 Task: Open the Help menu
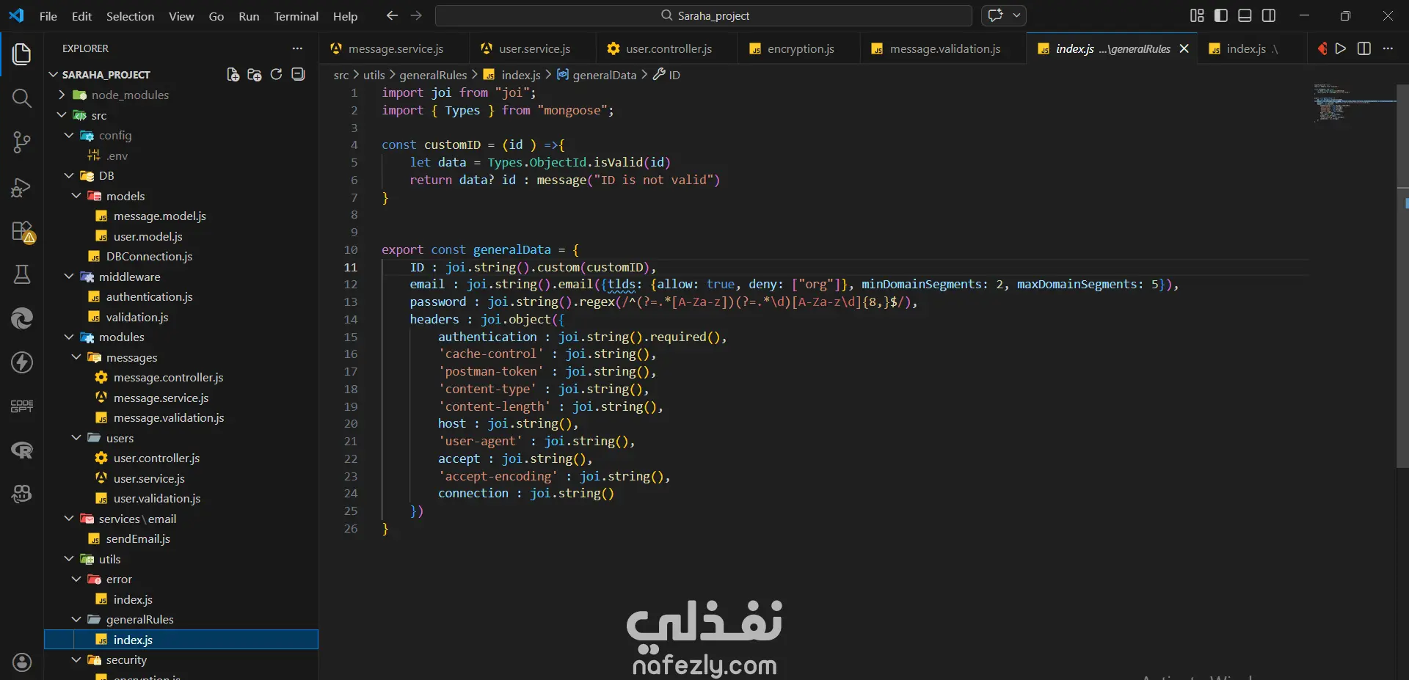[x=345, y=16]
